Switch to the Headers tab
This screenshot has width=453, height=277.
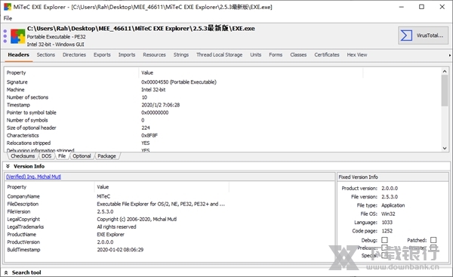[x=18, y=55]
